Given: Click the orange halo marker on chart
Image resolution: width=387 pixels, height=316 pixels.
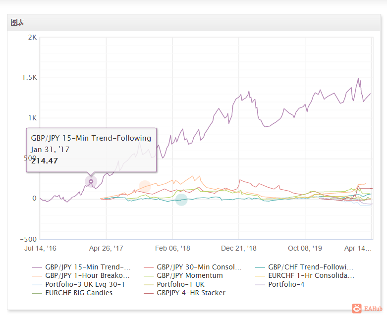Looking at the screenshot, I should click(145, 187).
